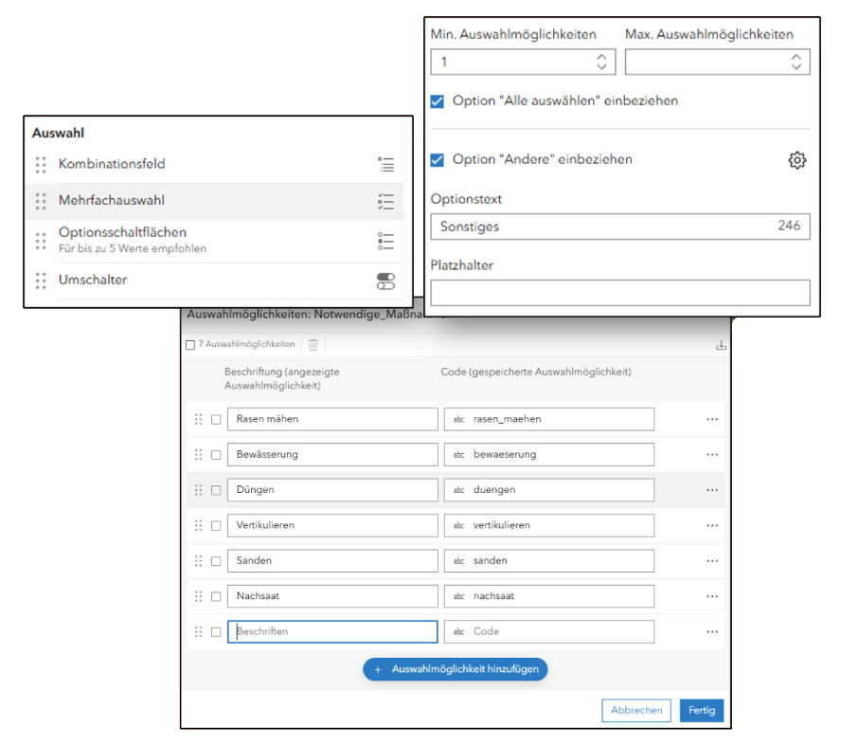Toggle Option "Alle auswählen" einbeziehen checkbox
Image resolution: width=858 pixels, height=746 pixels.
coord(438,101)
